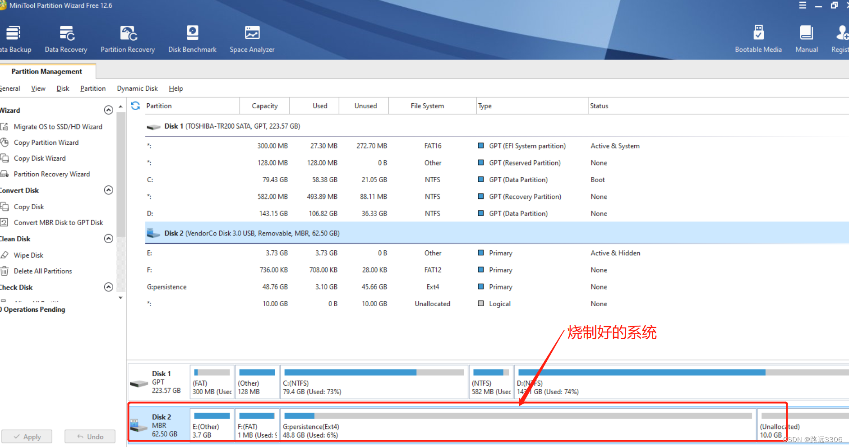Screen dimensions: 849x447
Task: Collapse the Wizard section
Action: click(x=109, y=110)
